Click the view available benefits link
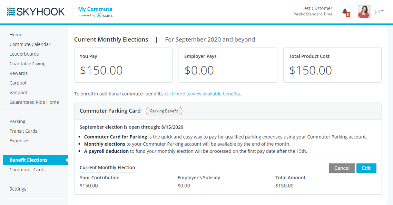This screenshot has height=205, width=393. [x=202, y=94]
